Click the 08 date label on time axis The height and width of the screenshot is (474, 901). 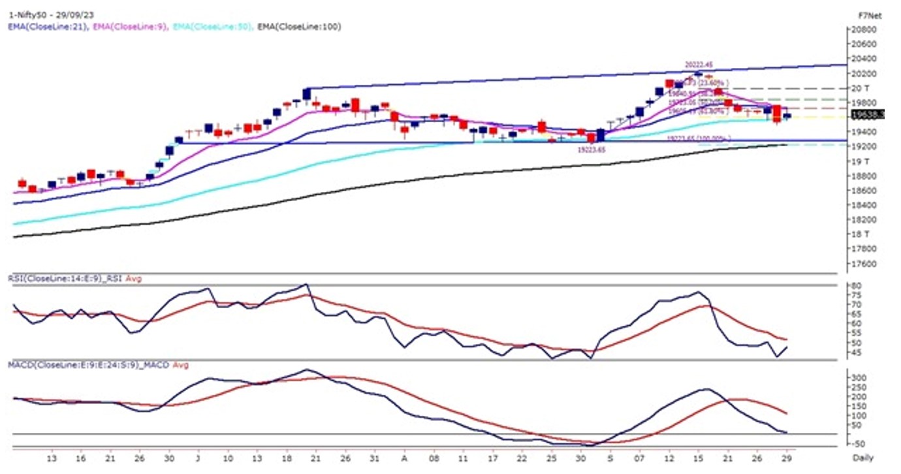click(434, 457)
